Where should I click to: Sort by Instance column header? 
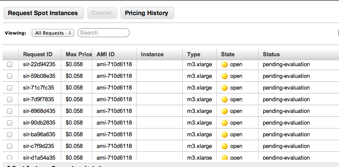[x=160, y=54]
